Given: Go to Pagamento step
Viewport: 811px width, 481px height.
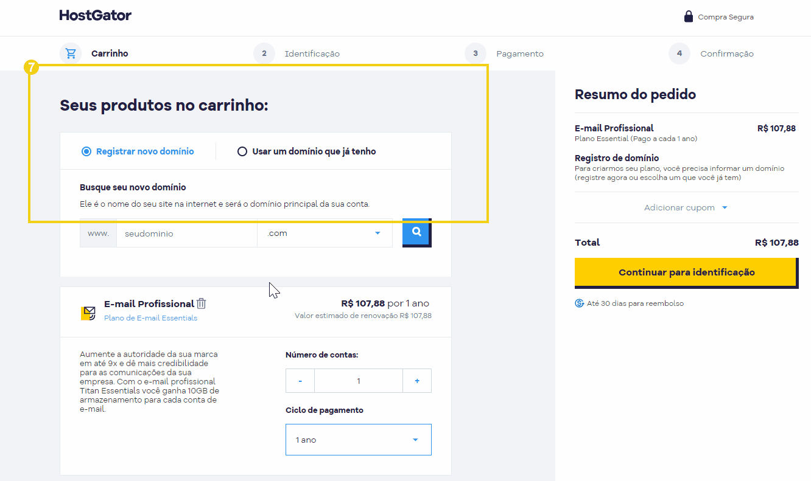Looking at the screenshot, I should click(x=519, y=54).
